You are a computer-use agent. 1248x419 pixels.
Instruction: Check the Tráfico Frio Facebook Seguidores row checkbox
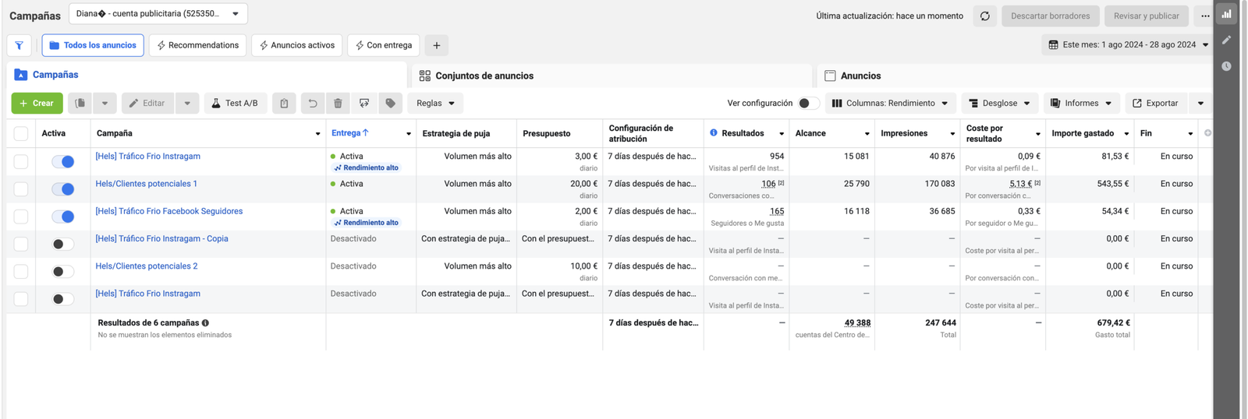[x=21, y=217]
